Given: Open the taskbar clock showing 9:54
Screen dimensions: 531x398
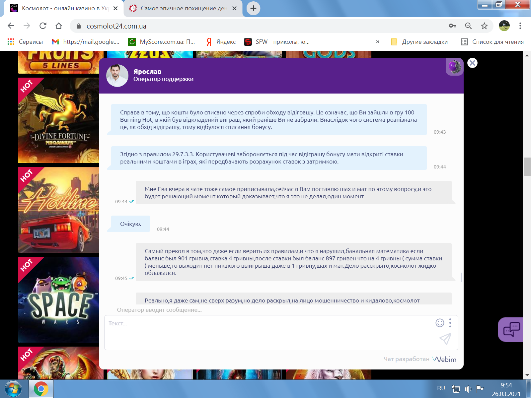Looking at the screenshot, I should pyautogui.click(x=506, y=389).
